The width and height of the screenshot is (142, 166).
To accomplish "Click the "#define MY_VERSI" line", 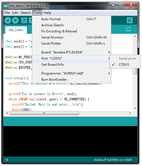I will click(19, 57).
